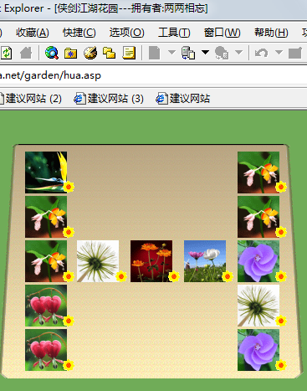Viewport: 307px width, 391px height.
Task: Expand dropdown arrow next to undo icon
Action: 279,52
